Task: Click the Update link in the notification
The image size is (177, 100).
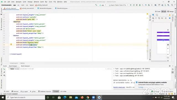Action: coord(141,87)
